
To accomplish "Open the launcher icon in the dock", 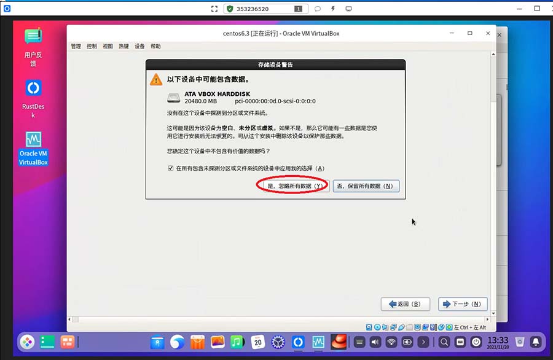I will [27, 342].
